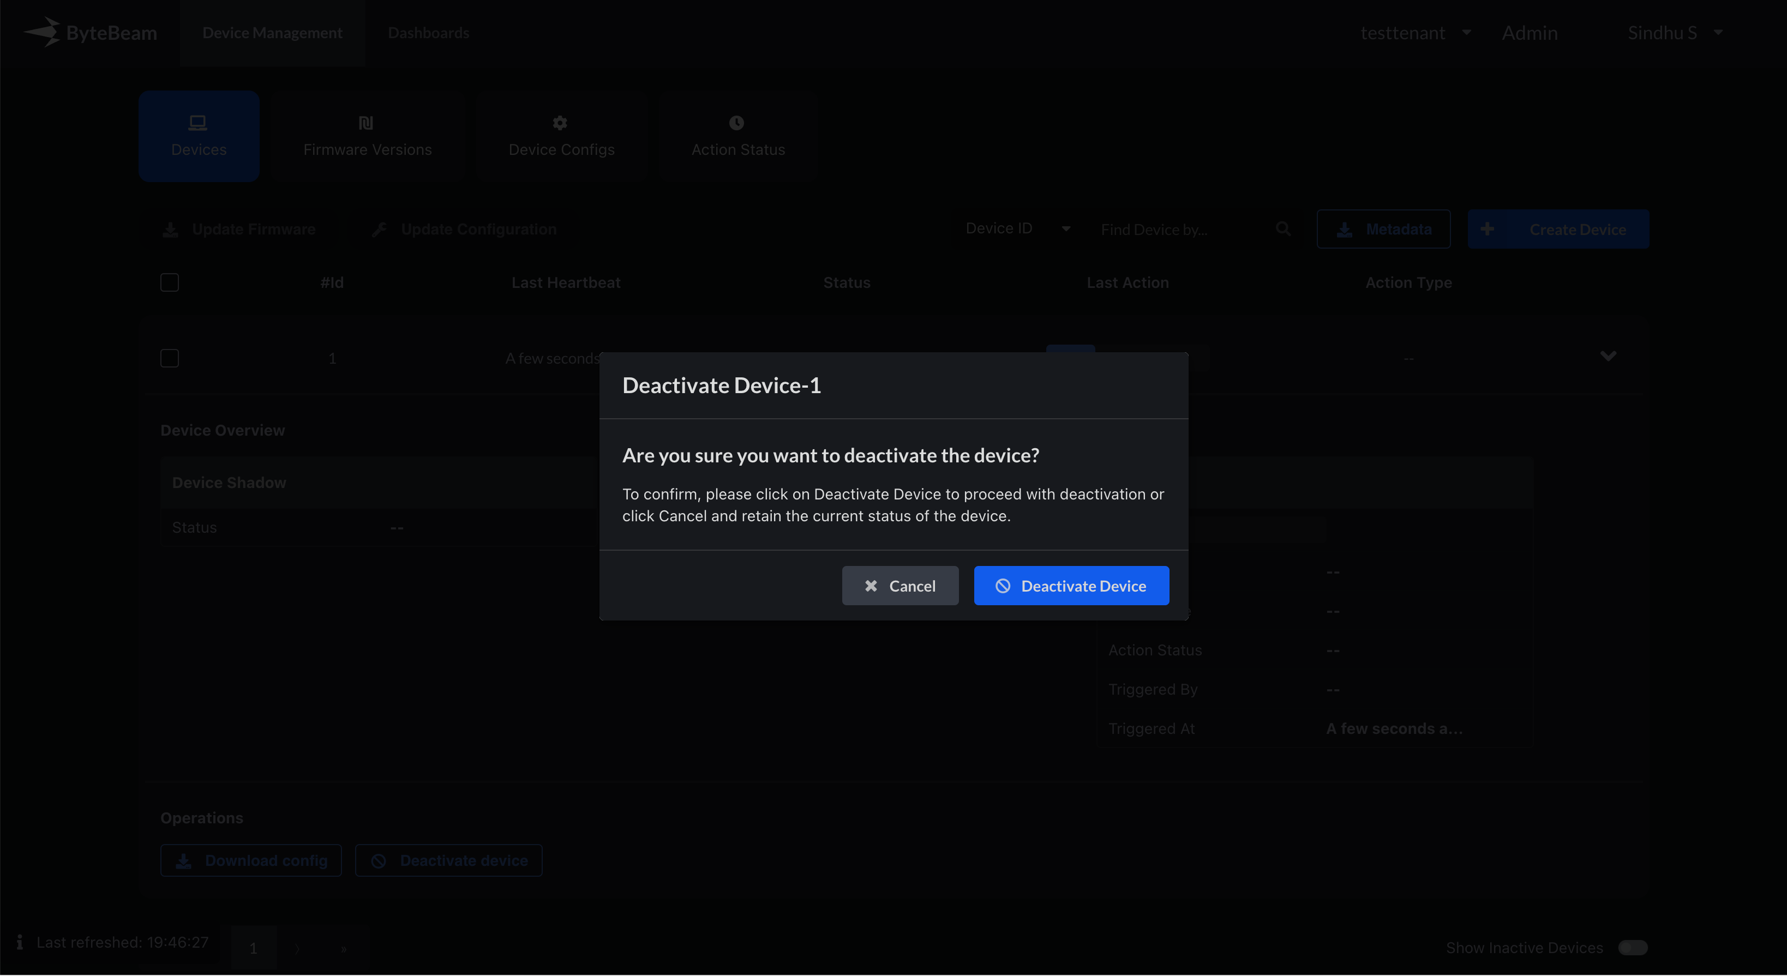The width and height of the screenshot is (1787, 976).
Task: Click the X icon on Cancel
Action: click(x=871, y=586)
